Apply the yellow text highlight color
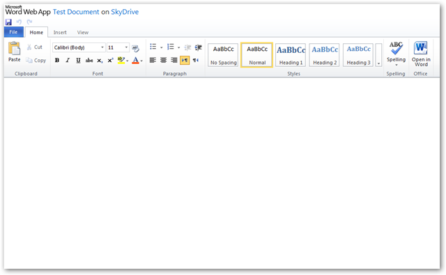This screenshot has width=446, height=275. [x=121, y=61]
